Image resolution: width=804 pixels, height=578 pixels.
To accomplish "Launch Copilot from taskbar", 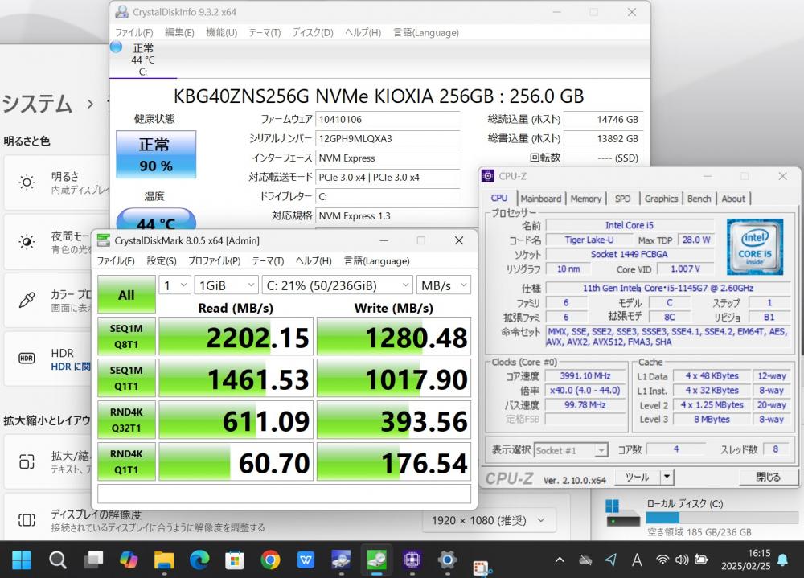I will [129, 560].
